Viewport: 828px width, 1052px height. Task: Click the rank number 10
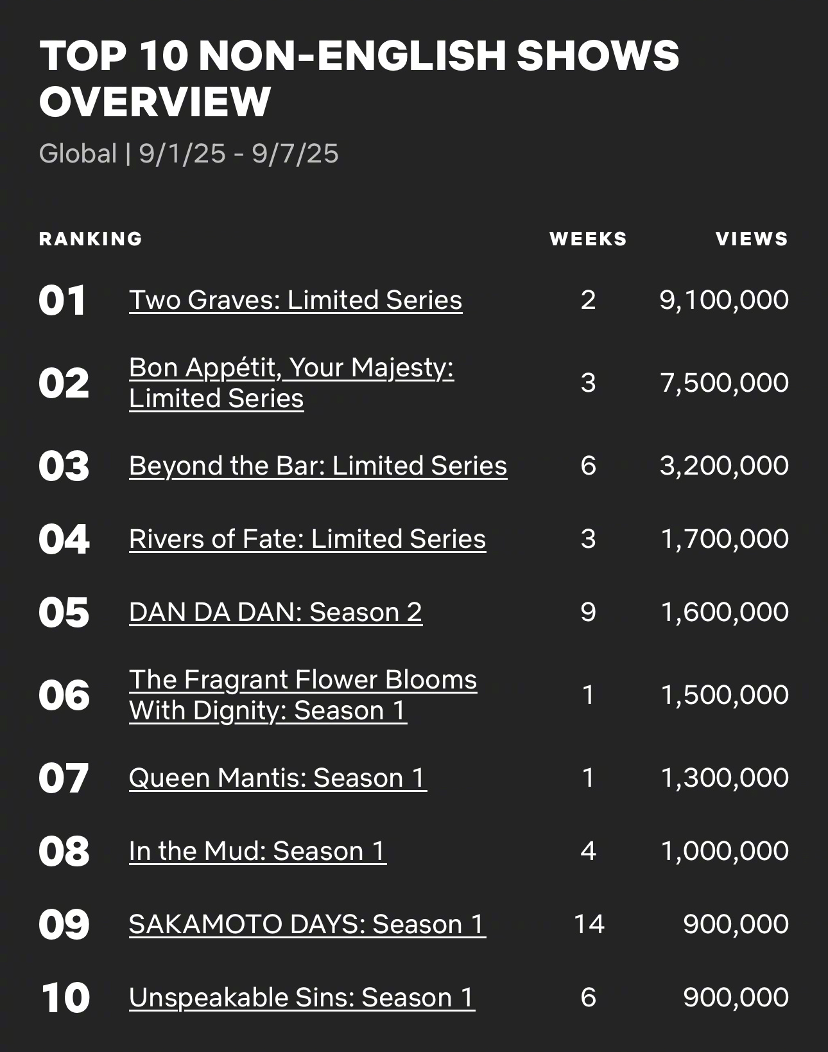point(65,998)
